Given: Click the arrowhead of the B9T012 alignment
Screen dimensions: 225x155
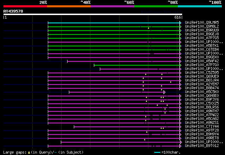Looking at the screenshot, I should (180, 146).
